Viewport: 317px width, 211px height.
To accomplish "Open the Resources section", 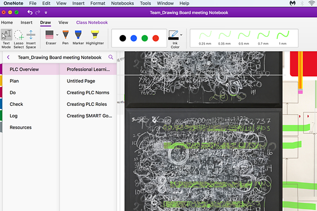I will click(x=21, y=127).
